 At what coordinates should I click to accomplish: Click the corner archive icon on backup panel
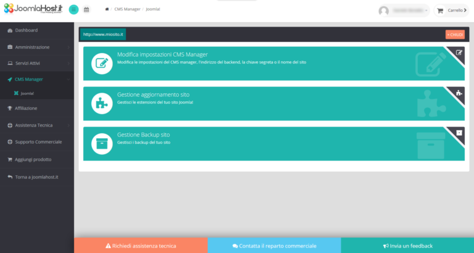[x=459, y=133]
